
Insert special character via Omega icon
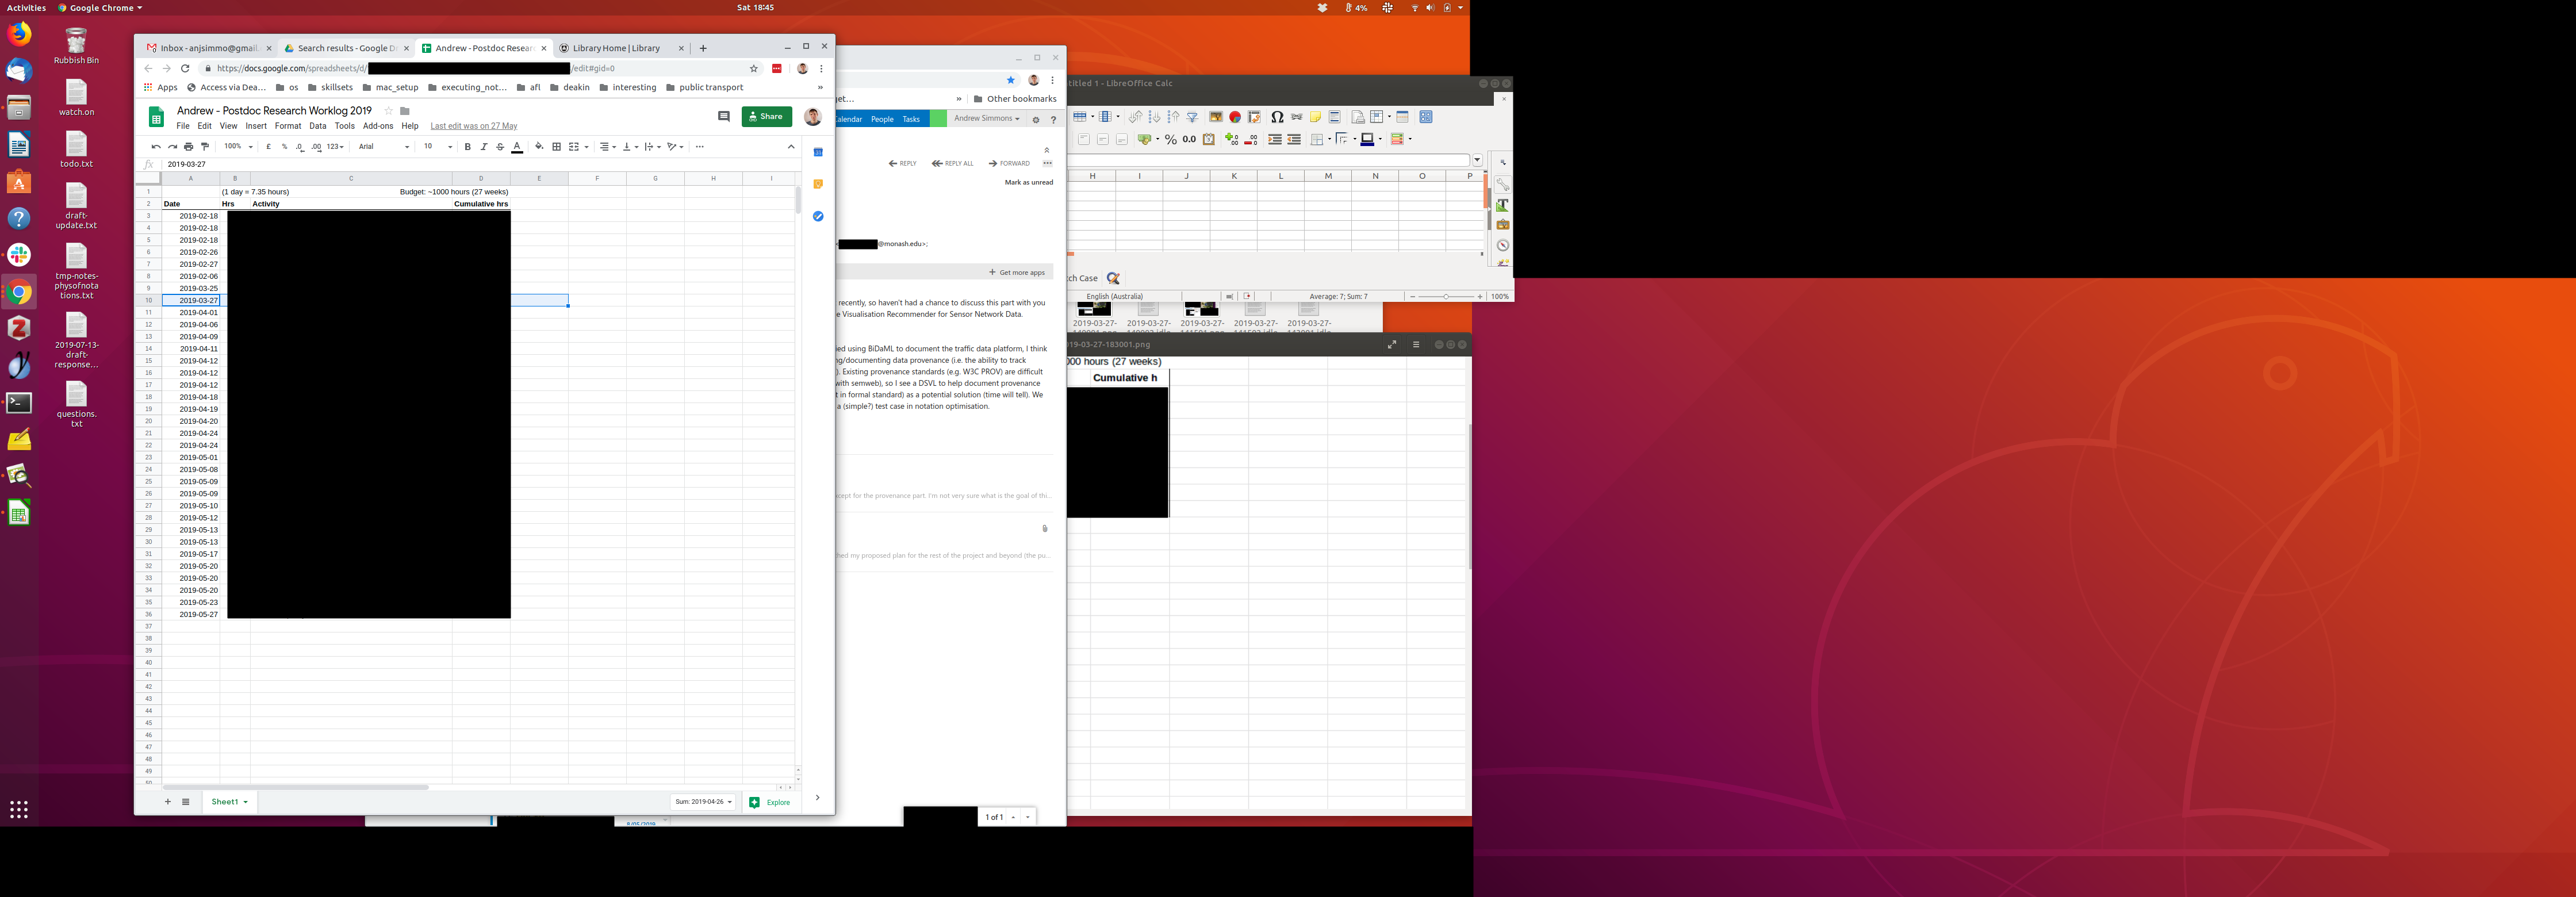(x=1277, y=117)
